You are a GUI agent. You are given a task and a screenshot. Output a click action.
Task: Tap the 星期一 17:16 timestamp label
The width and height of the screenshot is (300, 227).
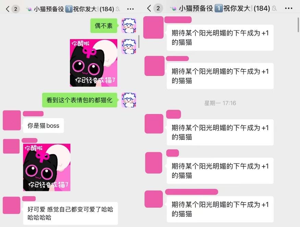(x=220, y=103)
